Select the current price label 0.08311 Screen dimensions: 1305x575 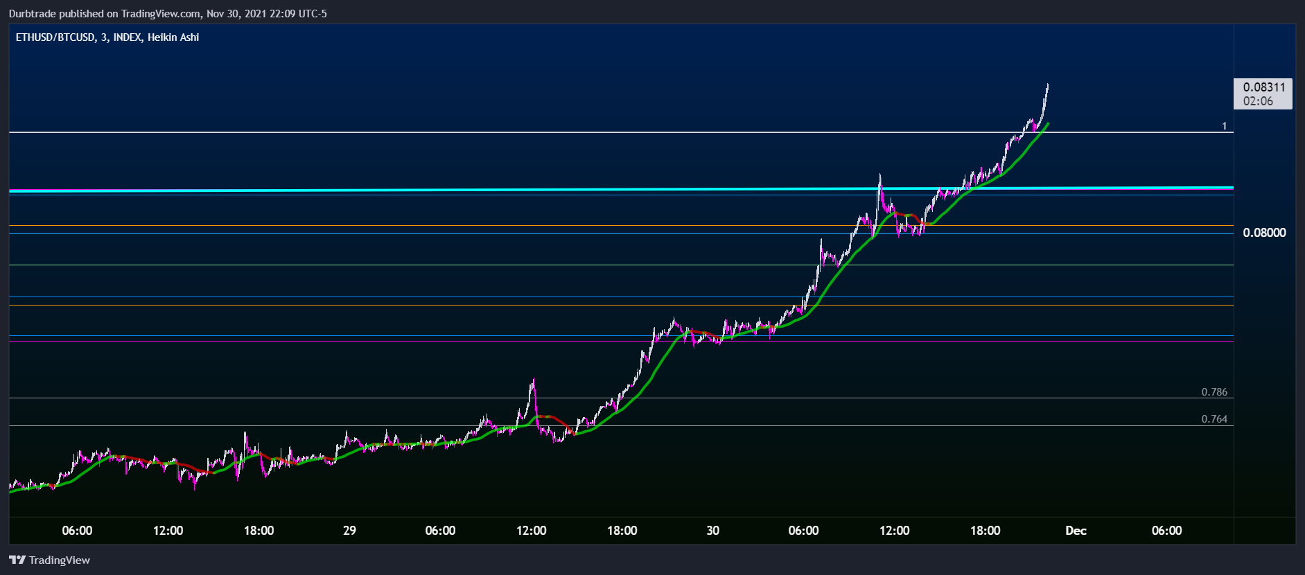1263,87
